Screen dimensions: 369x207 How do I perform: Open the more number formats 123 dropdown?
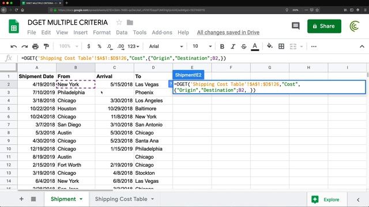tap(133, 47)
